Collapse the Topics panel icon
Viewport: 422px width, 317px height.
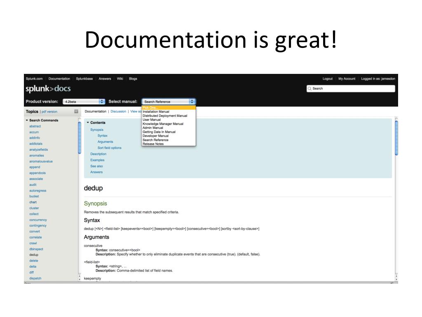76,111
